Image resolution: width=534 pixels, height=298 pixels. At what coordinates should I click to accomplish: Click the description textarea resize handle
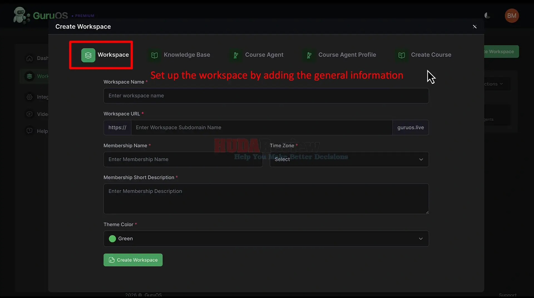(x=427, y=212)
